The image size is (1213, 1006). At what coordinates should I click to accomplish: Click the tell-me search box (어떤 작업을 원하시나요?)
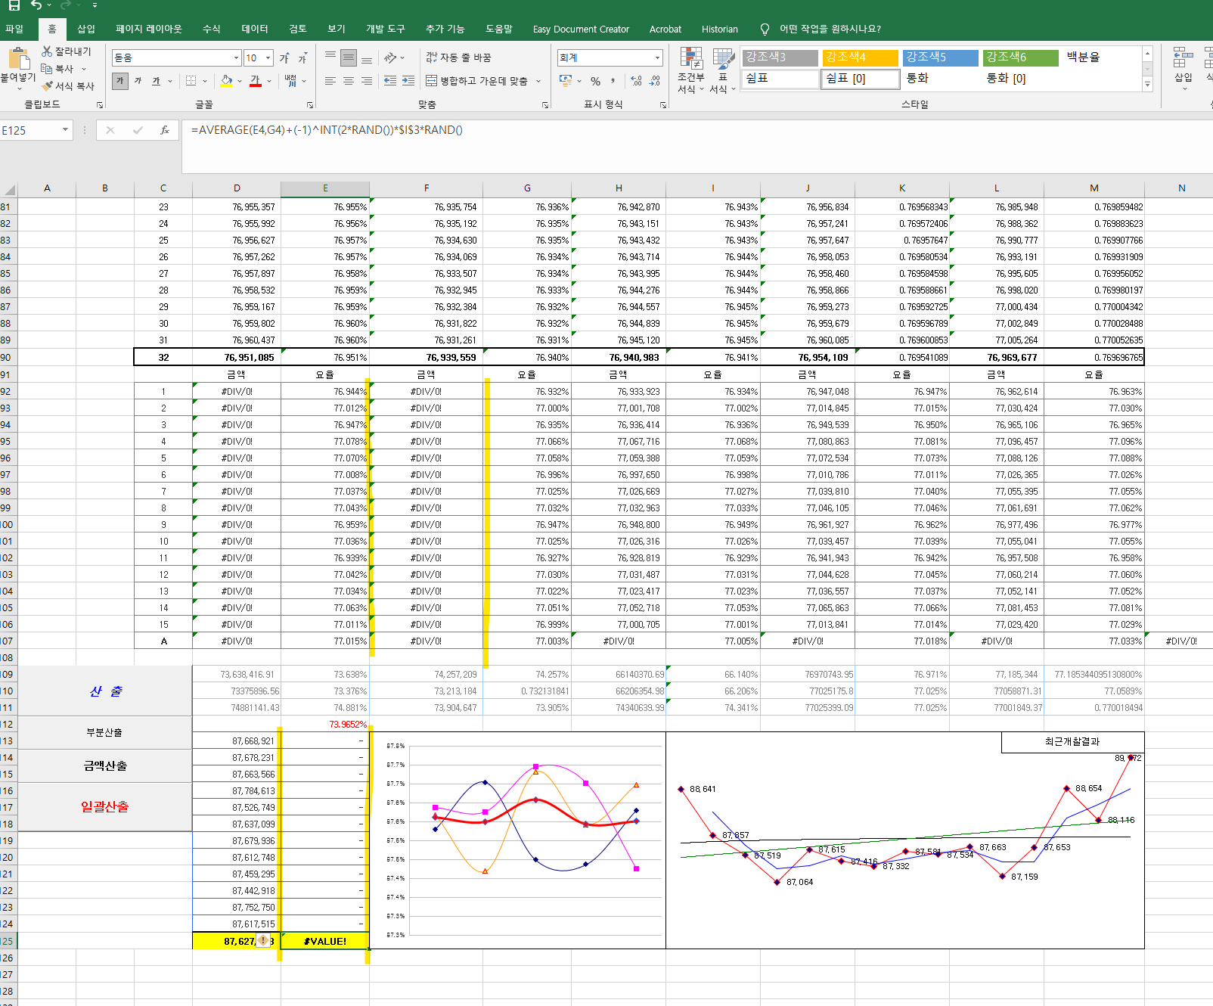(x=830, y=29)
